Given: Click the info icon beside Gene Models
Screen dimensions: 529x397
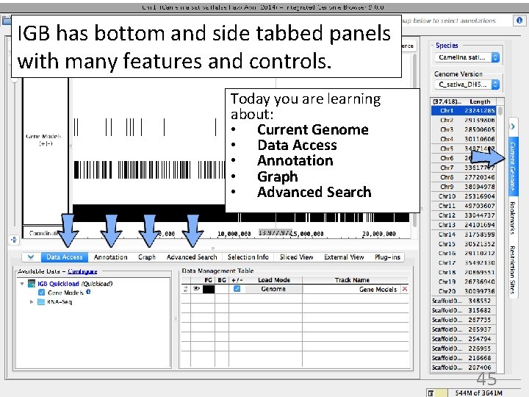Looking at the screenshot, I should [88, 292].
